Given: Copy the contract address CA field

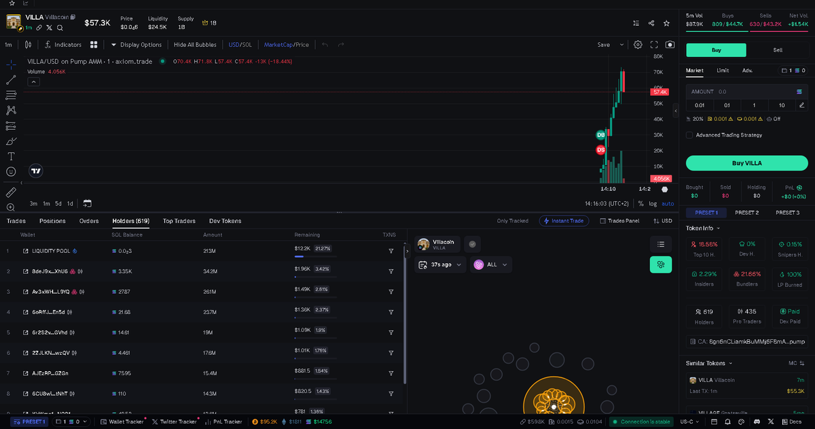Looking at the screenshot, I should (x=746, y=341).
